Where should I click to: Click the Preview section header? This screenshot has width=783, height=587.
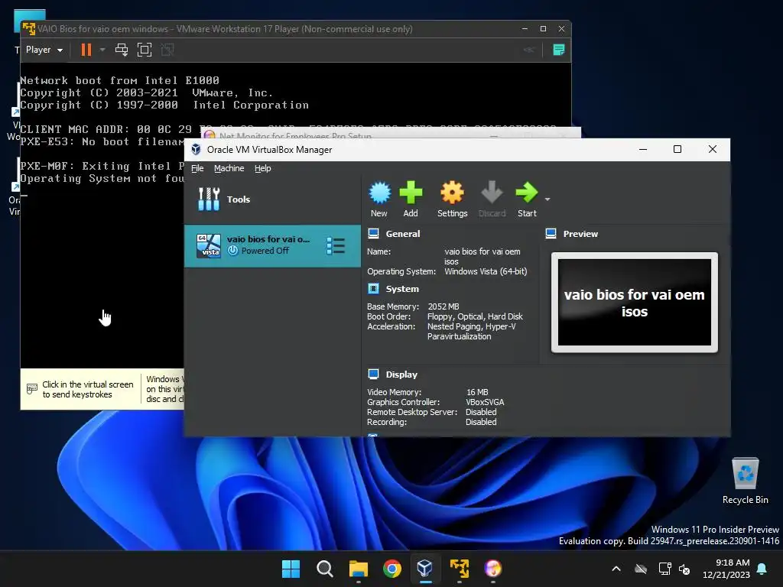click(580, 234)
